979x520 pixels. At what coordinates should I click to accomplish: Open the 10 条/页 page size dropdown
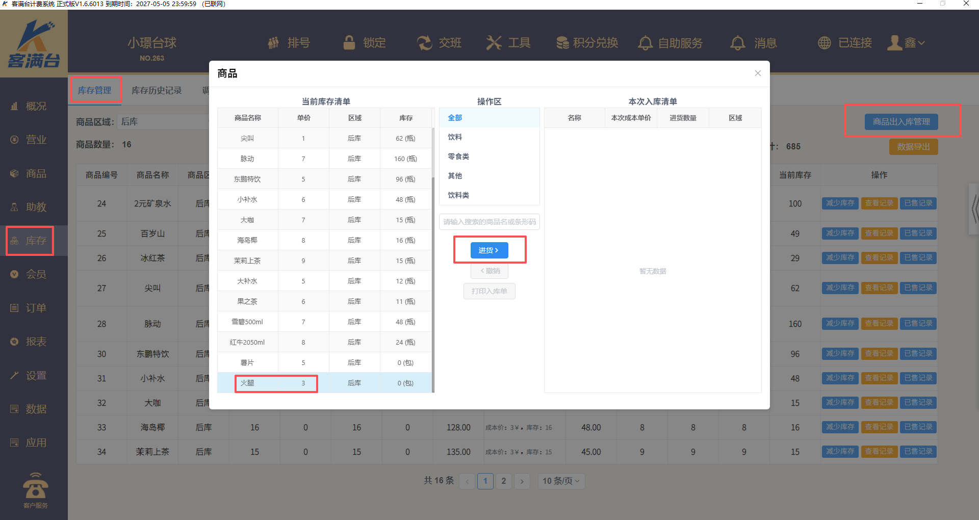561,481
